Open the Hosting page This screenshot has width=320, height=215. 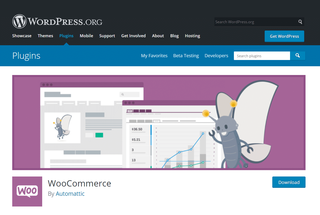point(192,36)
